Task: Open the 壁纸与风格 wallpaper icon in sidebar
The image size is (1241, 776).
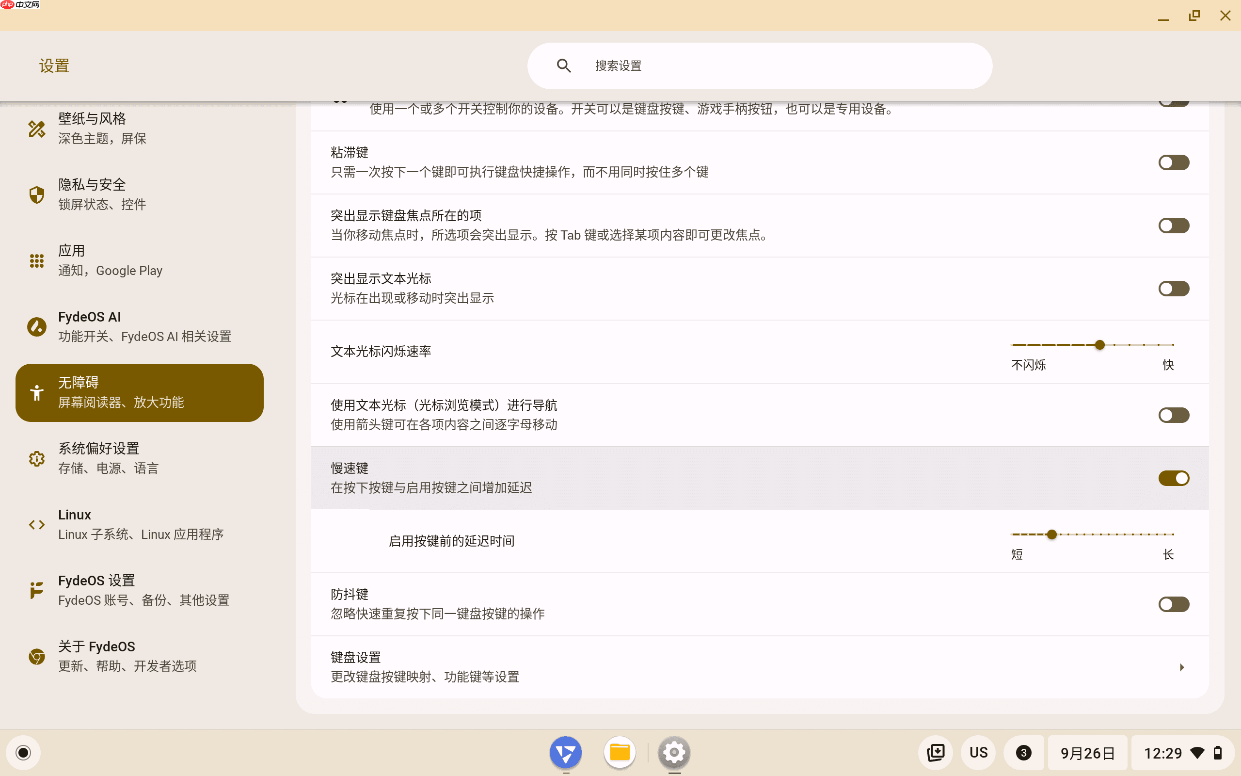Action: click(x=36, y=129)
